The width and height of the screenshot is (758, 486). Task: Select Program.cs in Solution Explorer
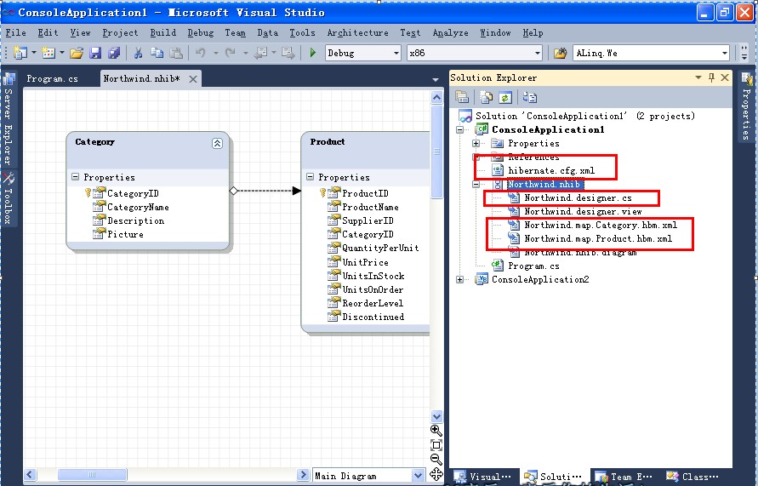(533, 266)
